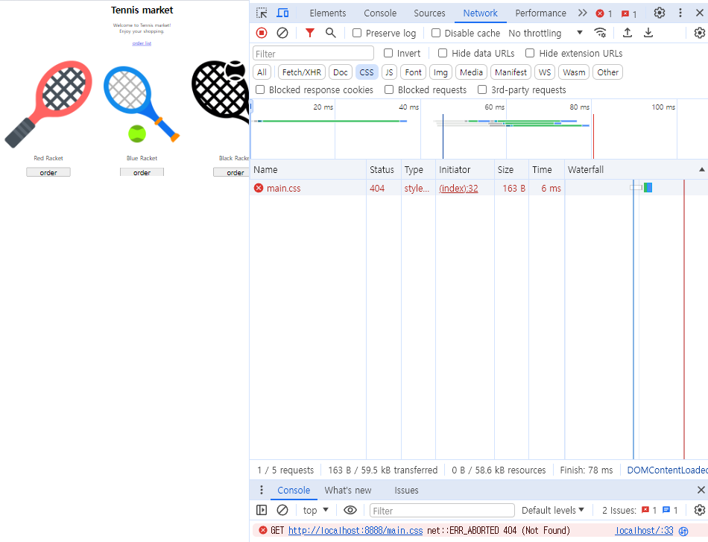Select the All resource type filter

pyautogui.click(x=262, y=72)
